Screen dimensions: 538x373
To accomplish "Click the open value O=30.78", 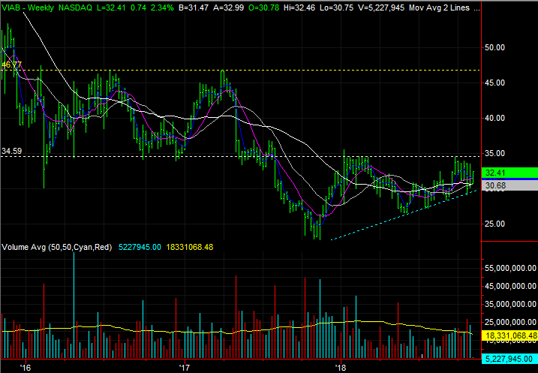I will click(264, 8).
